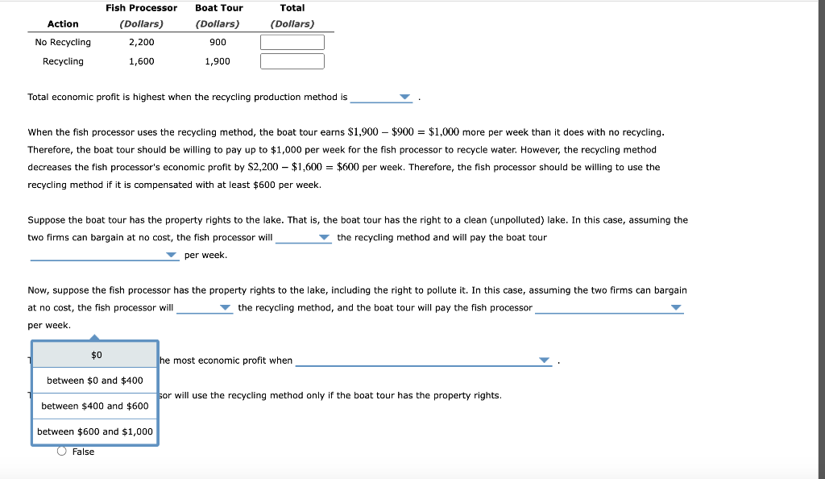Click the Total column header label
Viewport: 825px width, 479px height.
tap(292, 7)
